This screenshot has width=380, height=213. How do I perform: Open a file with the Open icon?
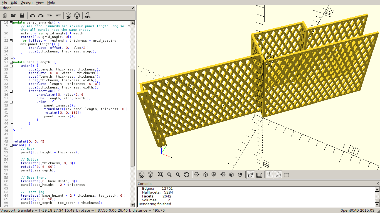13,16
